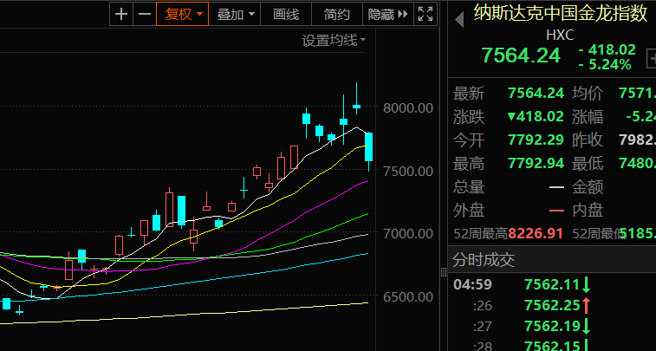The image size is (656, 351).
Task: Click the HXC ticker symbol
Action: 560,36
